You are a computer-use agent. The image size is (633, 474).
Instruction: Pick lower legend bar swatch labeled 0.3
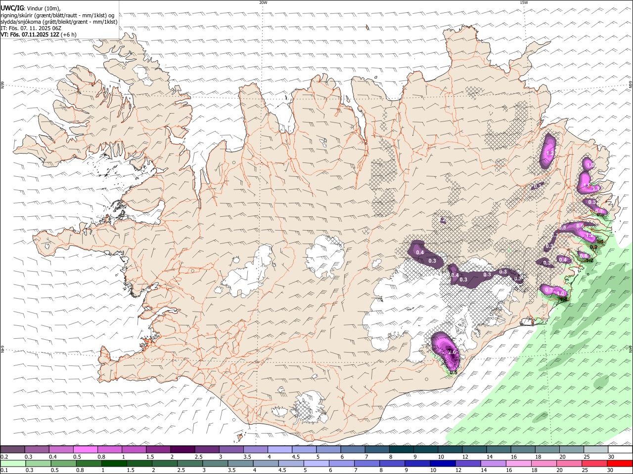point(38,464)
